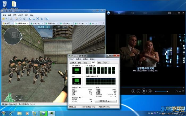Close the 火线主机2 tab
The width and height of the screenshot is (186, 116).
[x=43, y=23]
